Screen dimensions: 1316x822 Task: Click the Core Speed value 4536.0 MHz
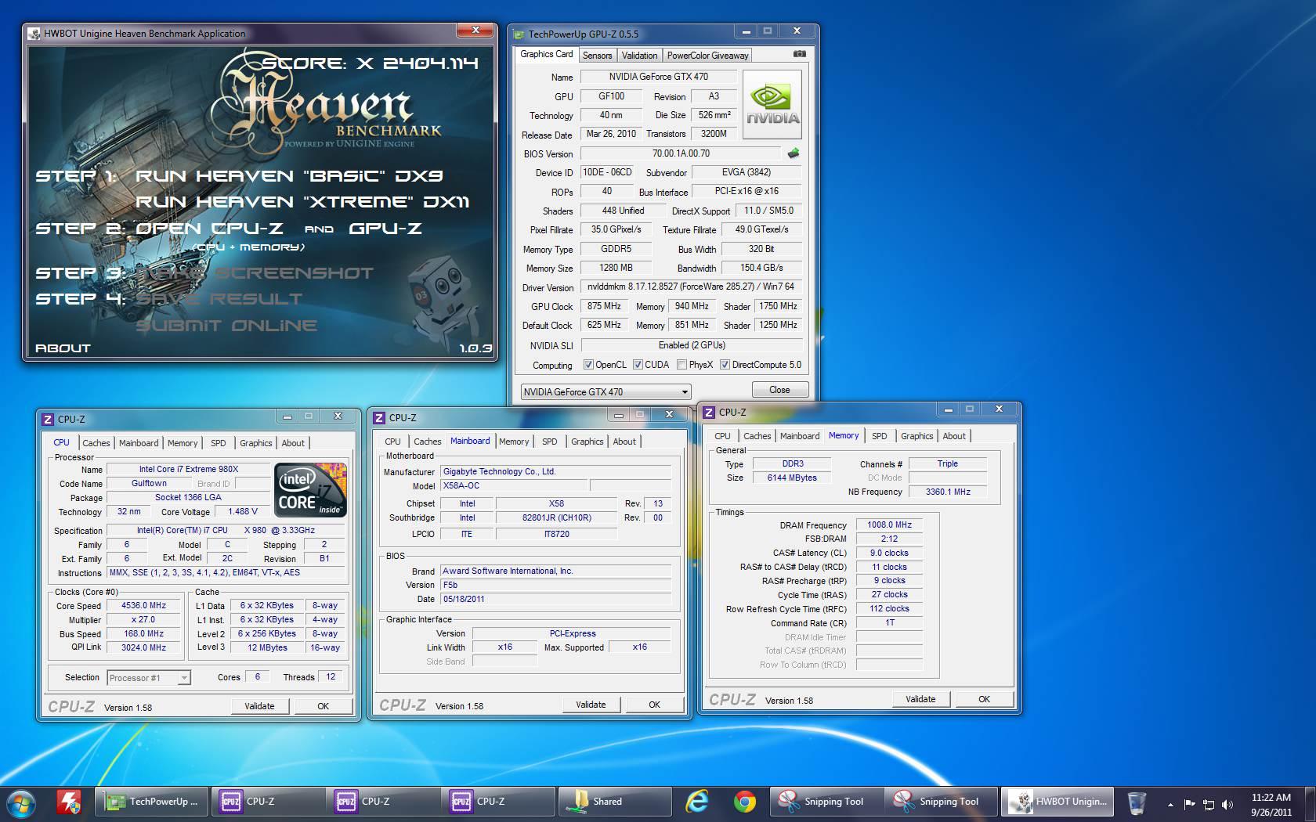click(143, 606)
